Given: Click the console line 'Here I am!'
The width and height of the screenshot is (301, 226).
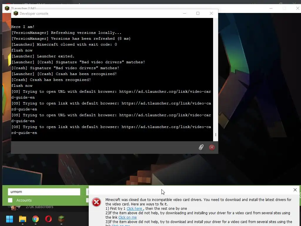Looking at the screenshot, I should pyautogui.click(x=23, y=27).
